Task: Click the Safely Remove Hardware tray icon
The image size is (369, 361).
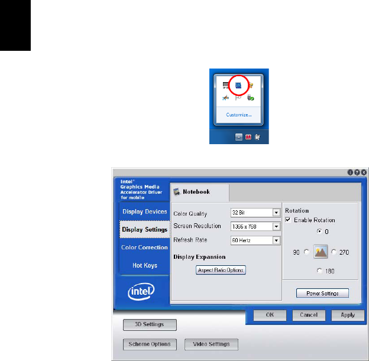Action: (251, 97)
